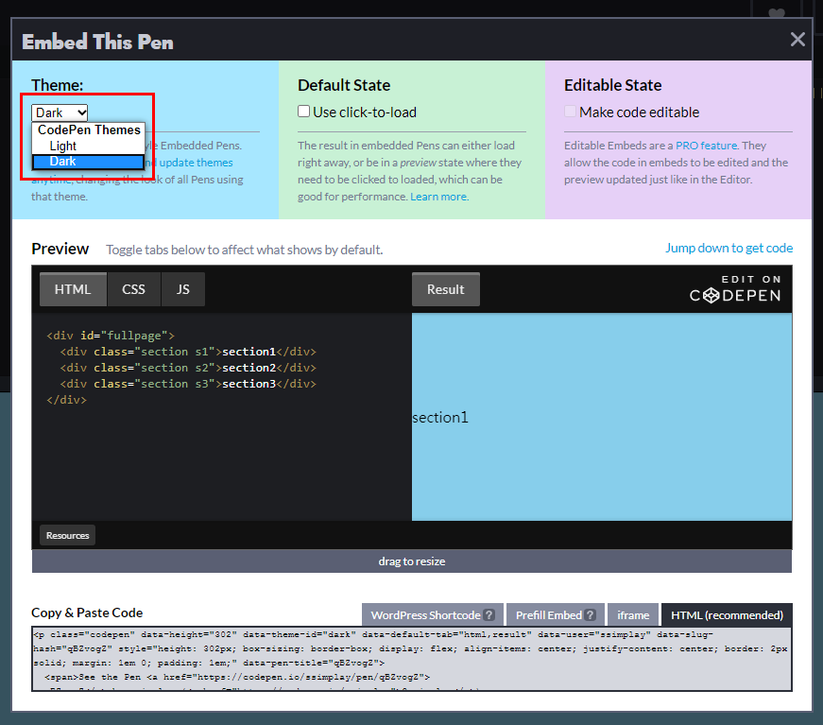Enable Use click-to-load checkbox
This screenshot has height=725, width=823.
click(303, 112)
